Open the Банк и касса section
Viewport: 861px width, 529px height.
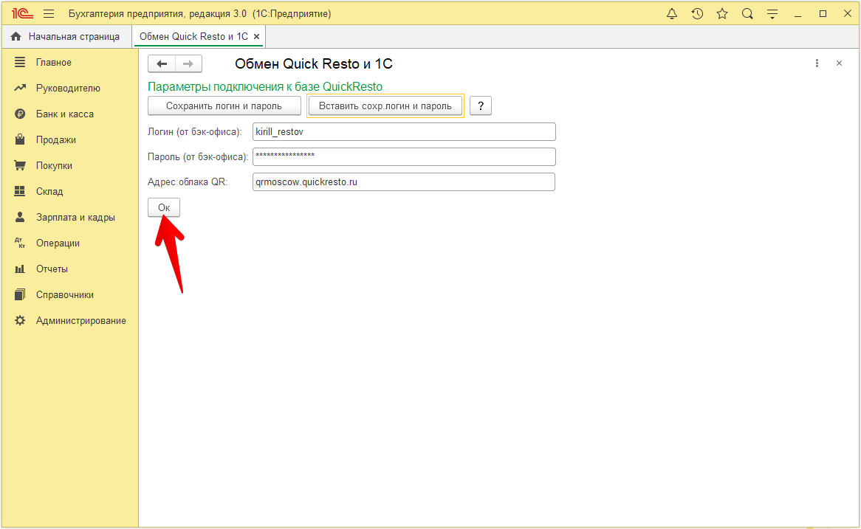tap(65, 114)
